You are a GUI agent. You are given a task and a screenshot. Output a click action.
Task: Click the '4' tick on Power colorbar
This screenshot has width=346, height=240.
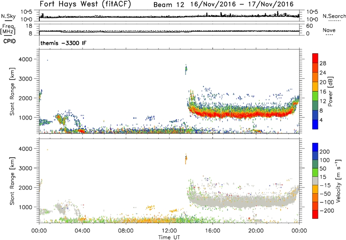click(x=321, y=120)
